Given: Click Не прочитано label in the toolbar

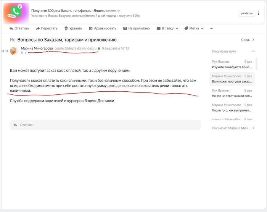Looking at the screenshot, I should coord(139,29).
